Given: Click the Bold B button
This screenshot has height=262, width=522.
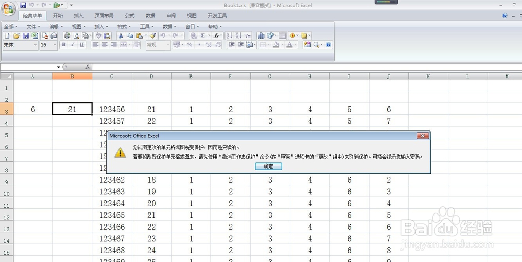Looking at the screenshot, I should click(63, 44).
